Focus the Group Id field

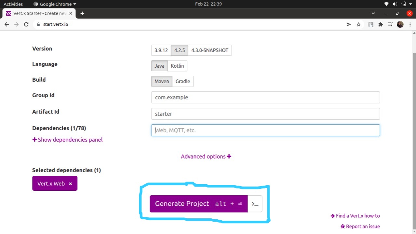click(265, 97)
